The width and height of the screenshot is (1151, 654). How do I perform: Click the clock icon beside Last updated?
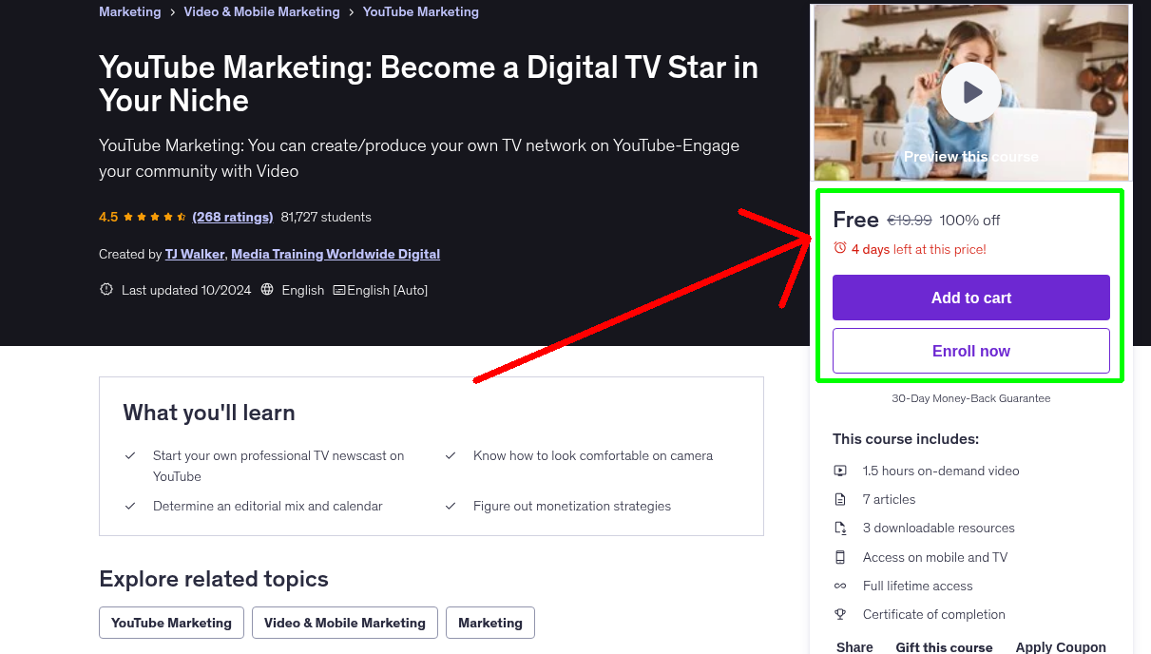tap(106, 289)
